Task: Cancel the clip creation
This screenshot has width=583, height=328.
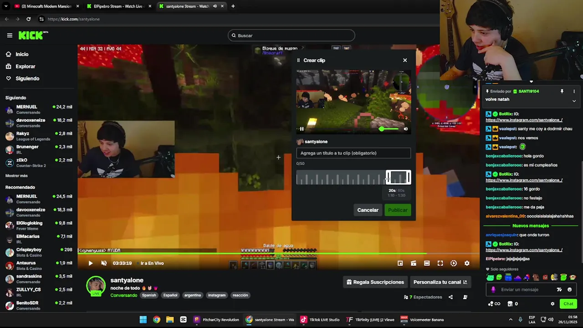Action: point(368,210)
